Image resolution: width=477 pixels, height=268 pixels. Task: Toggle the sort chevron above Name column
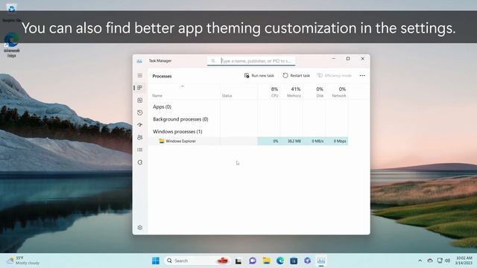[x=183, y=86]
